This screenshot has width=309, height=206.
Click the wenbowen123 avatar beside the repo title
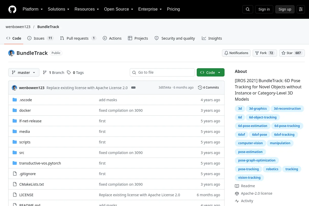11,53
